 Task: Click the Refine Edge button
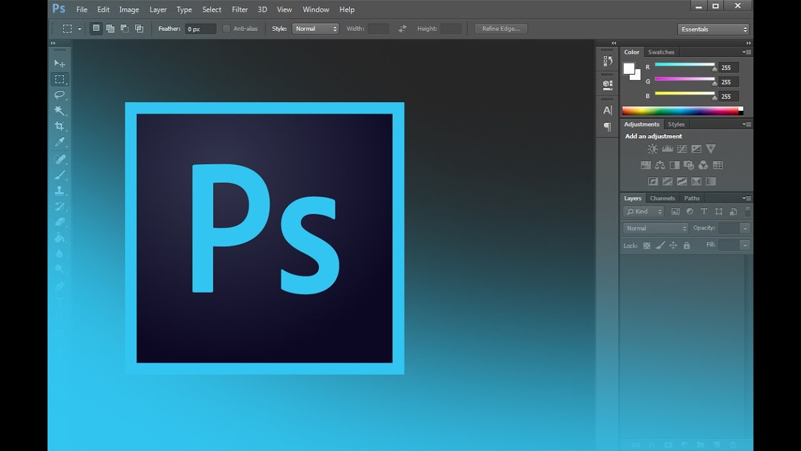[x=501, y=29]
